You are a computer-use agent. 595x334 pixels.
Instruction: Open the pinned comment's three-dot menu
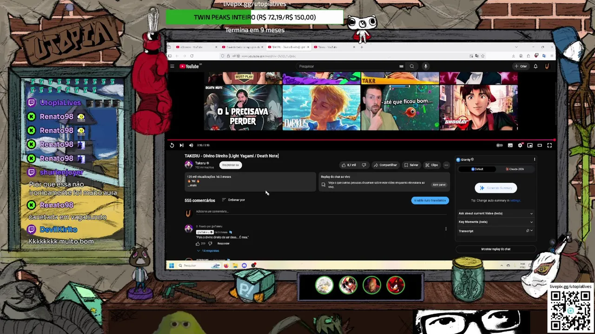(x=446, y=229)
